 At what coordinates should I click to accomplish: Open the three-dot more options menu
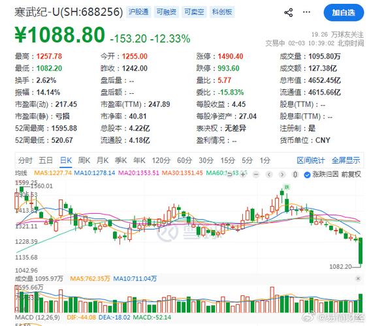(306, 12)
